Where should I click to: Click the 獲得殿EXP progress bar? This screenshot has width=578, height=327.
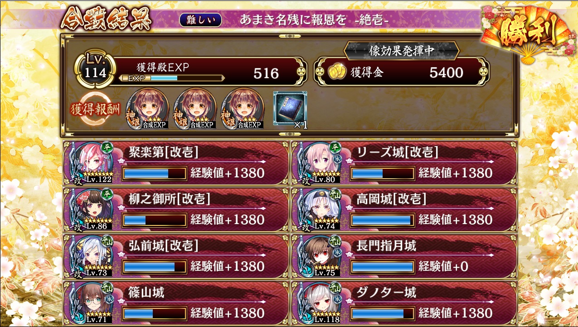[x=172, y=78]
